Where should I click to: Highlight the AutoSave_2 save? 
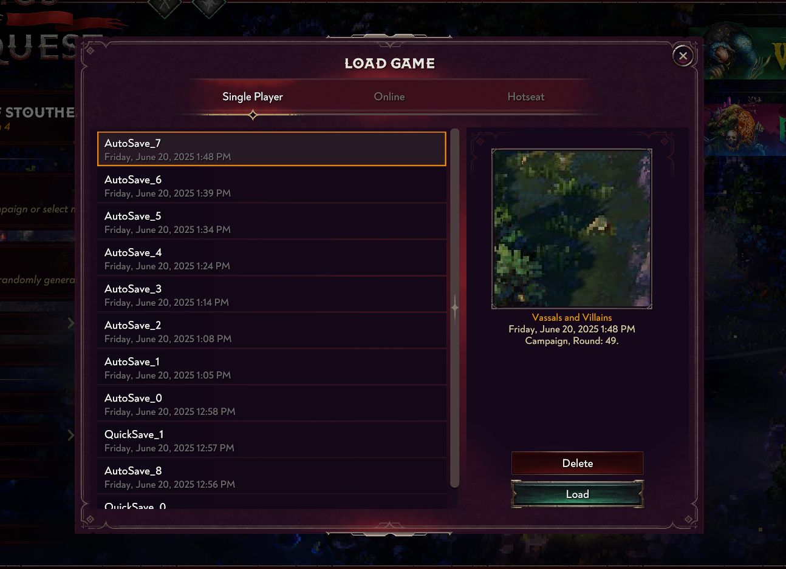point(272,331)
